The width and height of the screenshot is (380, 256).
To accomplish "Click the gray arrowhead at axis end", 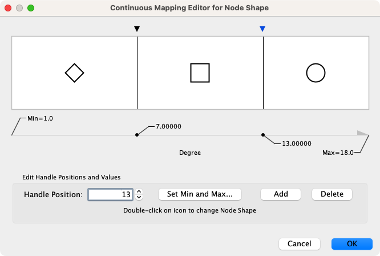I will tap(362, 134).
